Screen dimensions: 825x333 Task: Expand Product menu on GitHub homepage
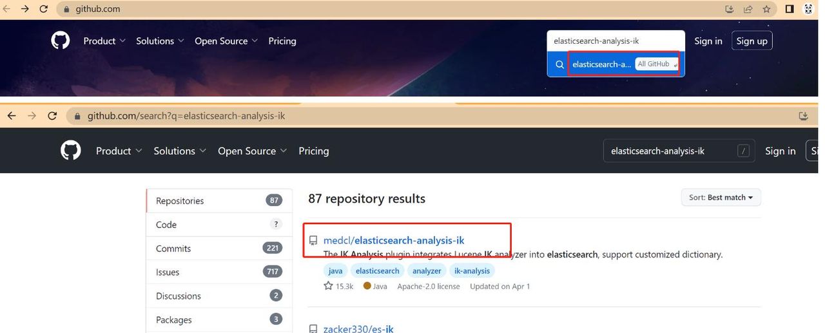click(x=104, y=41)
